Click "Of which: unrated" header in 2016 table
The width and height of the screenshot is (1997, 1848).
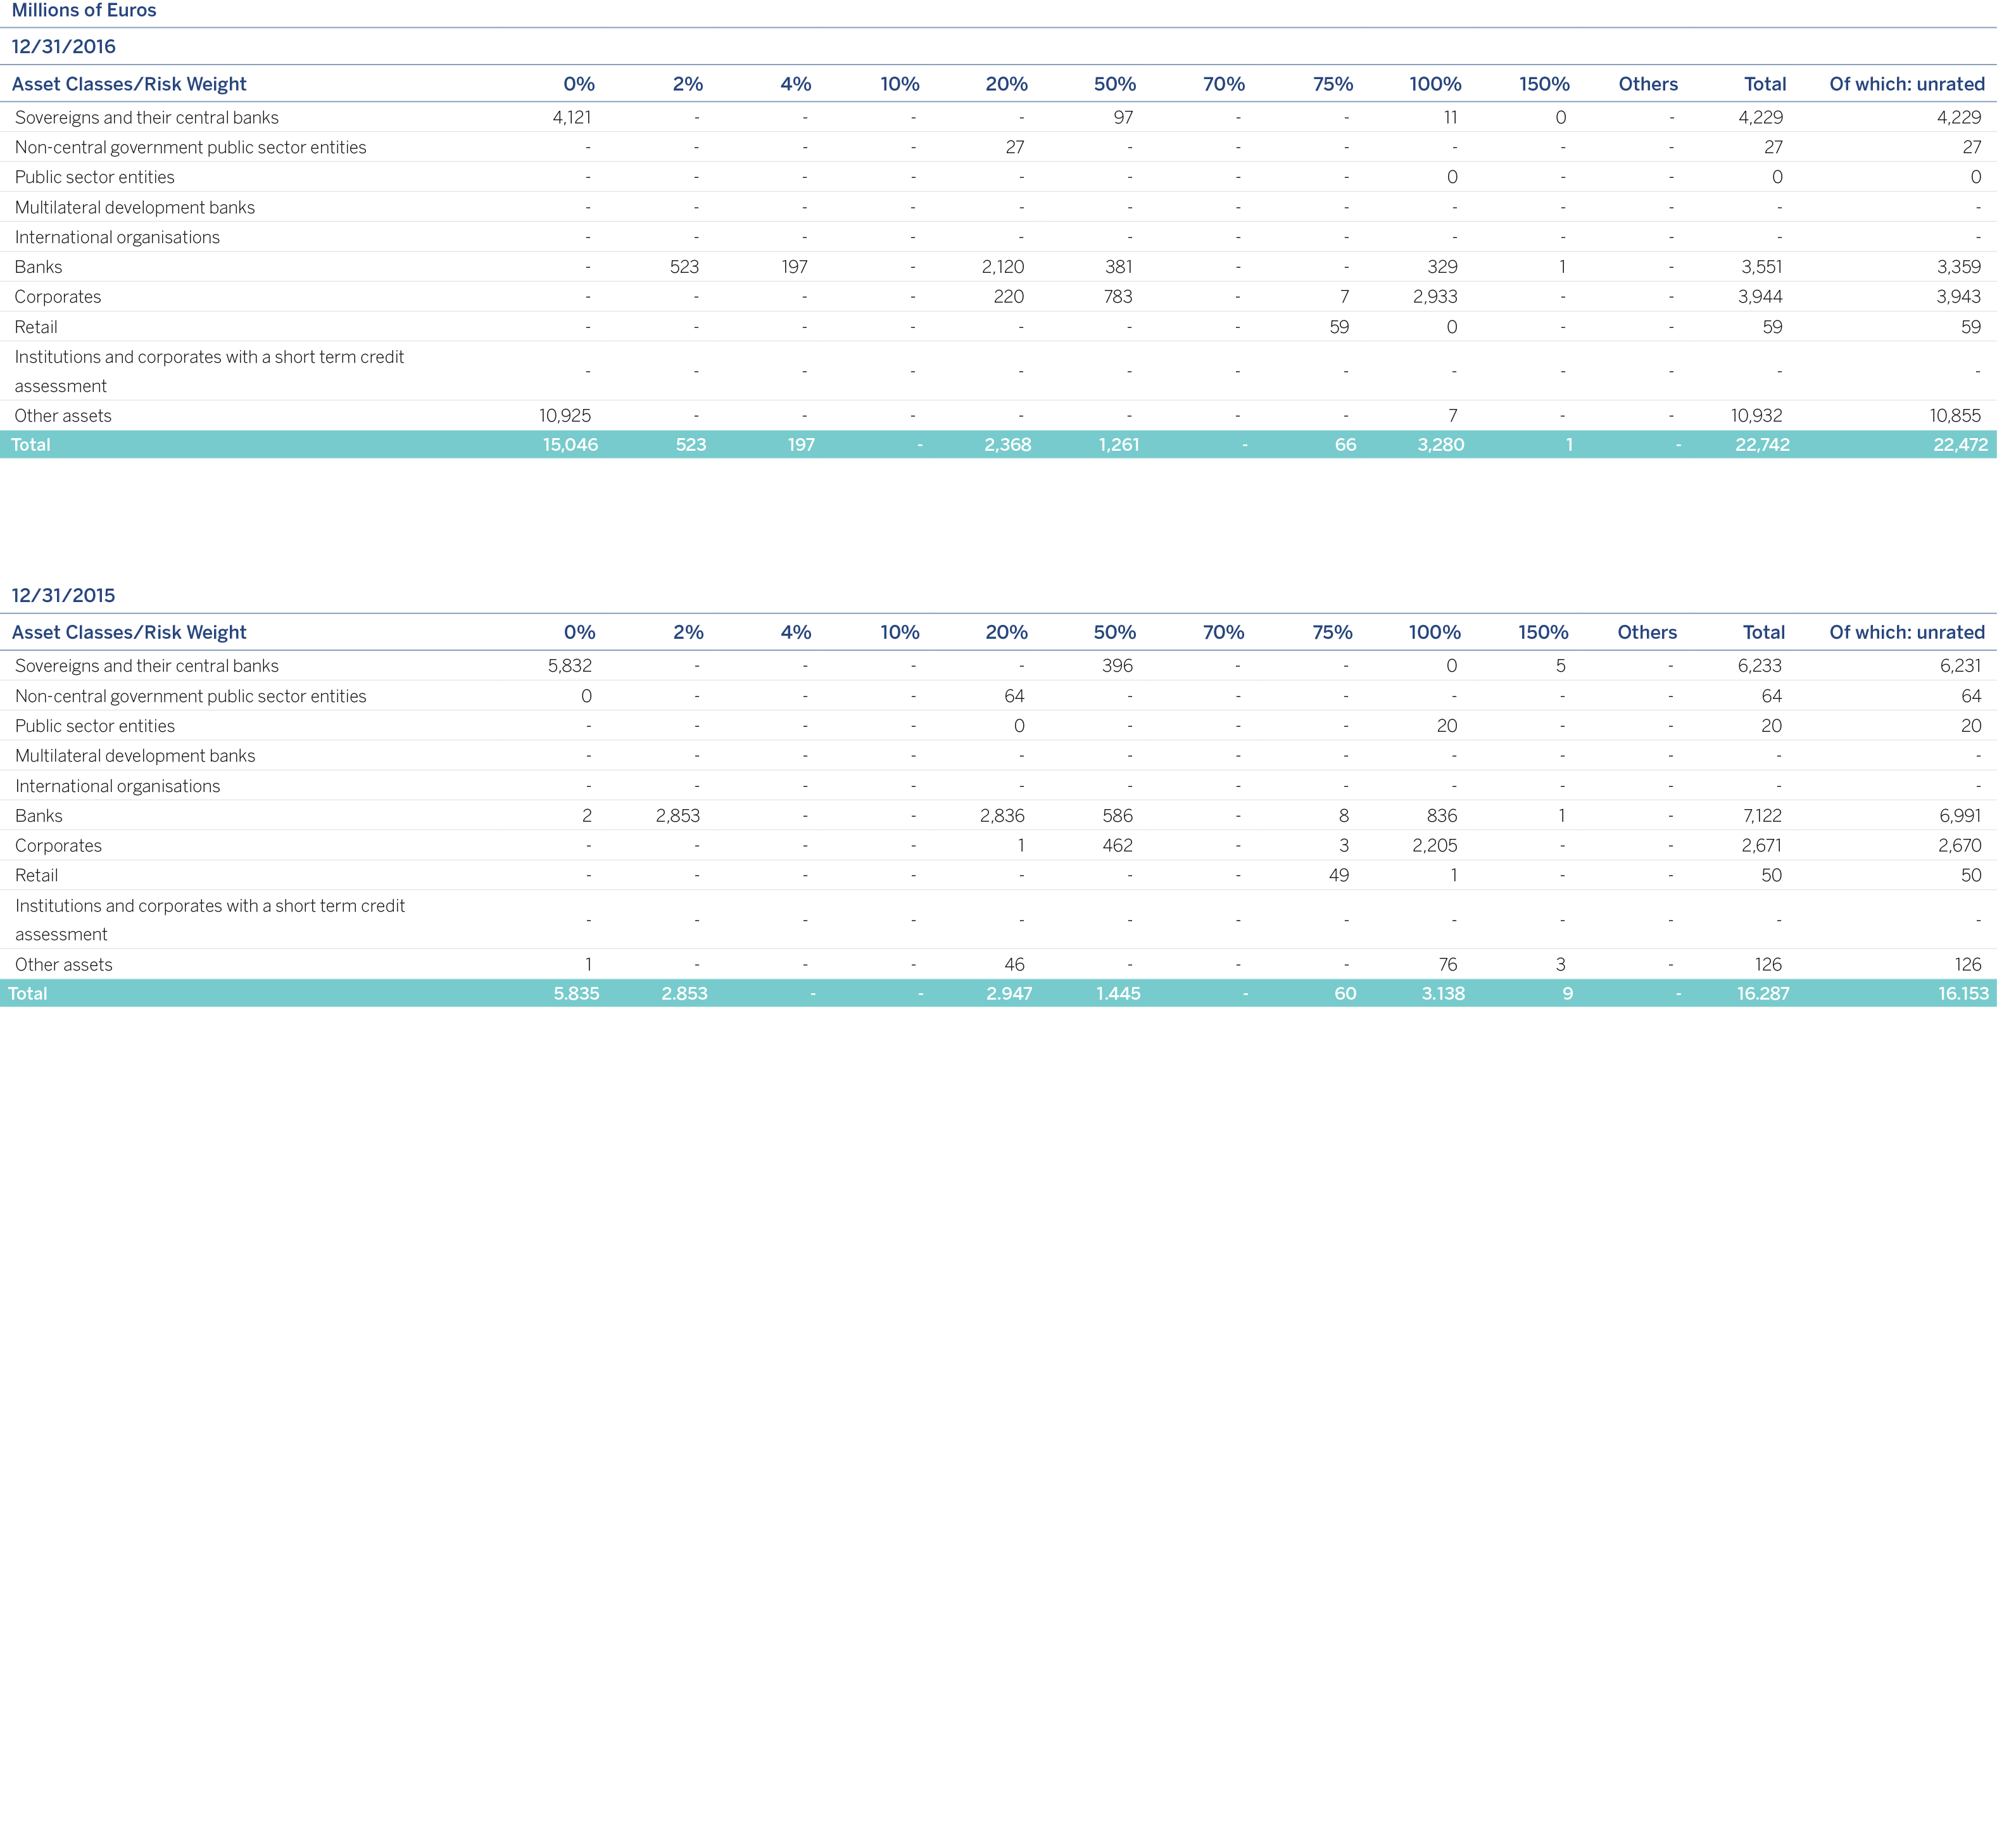pos(1907,85)
